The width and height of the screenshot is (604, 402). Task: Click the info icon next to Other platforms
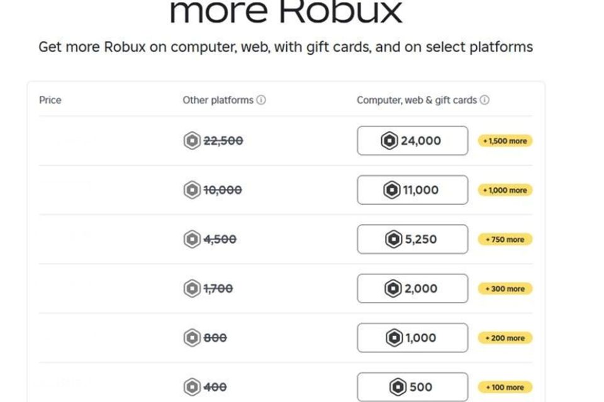262,100
